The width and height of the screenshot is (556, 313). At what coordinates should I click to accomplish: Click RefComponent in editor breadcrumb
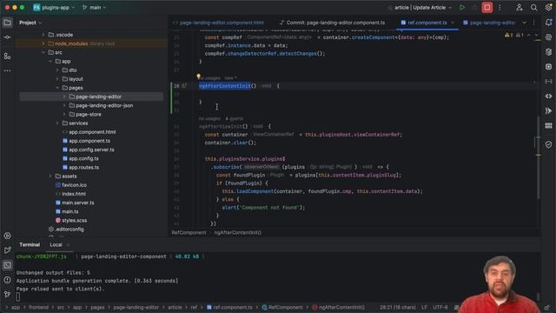click(x=189, y=233)
